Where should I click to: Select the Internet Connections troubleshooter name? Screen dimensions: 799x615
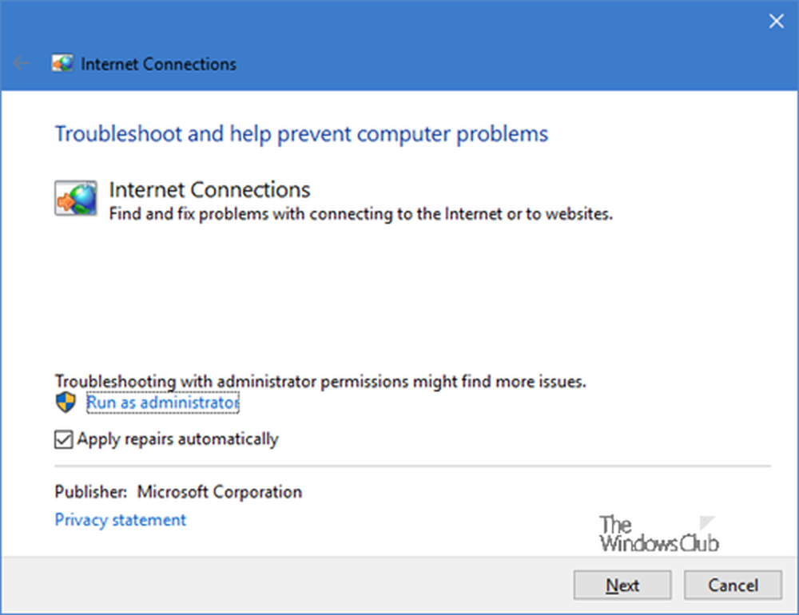tap(209, 189)
